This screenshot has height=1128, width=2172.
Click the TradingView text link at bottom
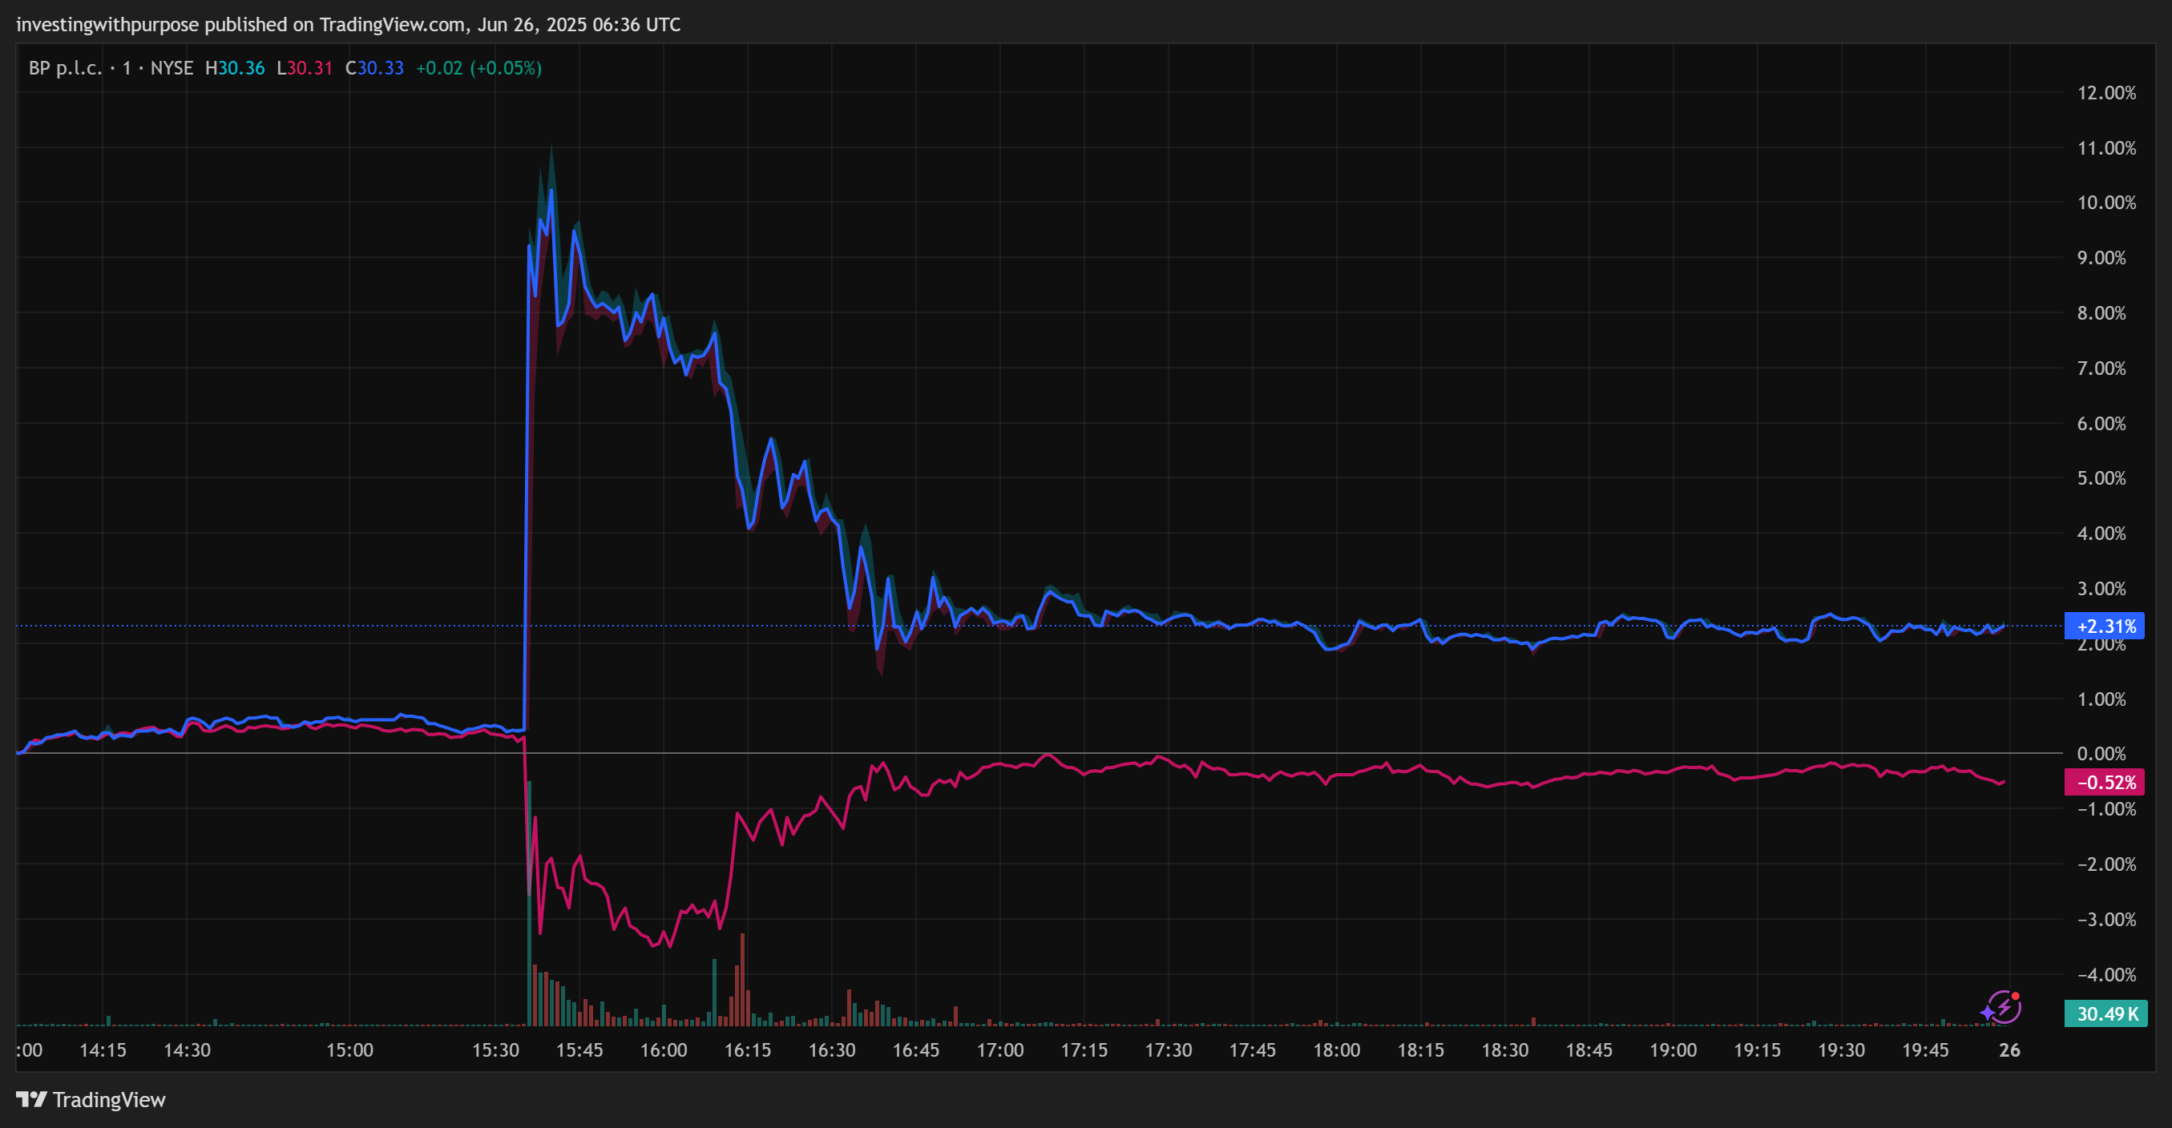109,1099
